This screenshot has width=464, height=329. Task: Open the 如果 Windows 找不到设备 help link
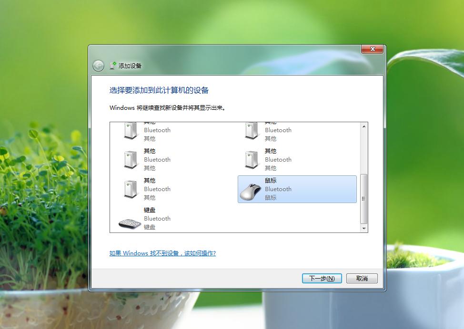coord(162,253)
